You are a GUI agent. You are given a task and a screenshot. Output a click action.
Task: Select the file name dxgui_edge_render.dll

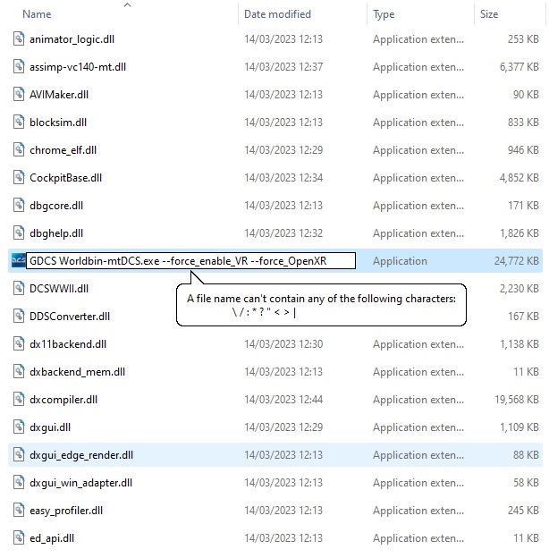click(x=81, y=455)
